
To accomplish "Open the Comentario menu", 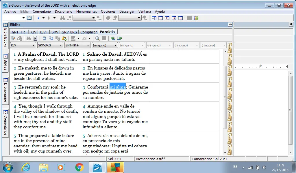I will tap(42, 12).
